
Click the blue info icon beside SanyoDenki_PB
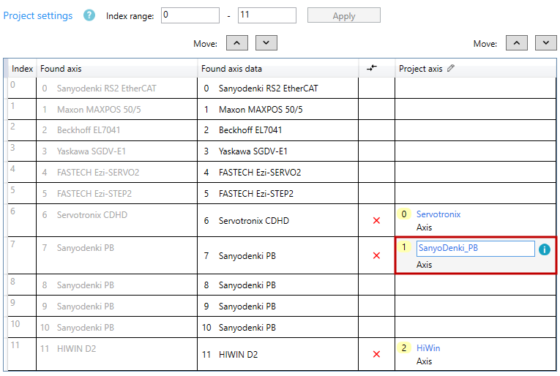point(545,249)
